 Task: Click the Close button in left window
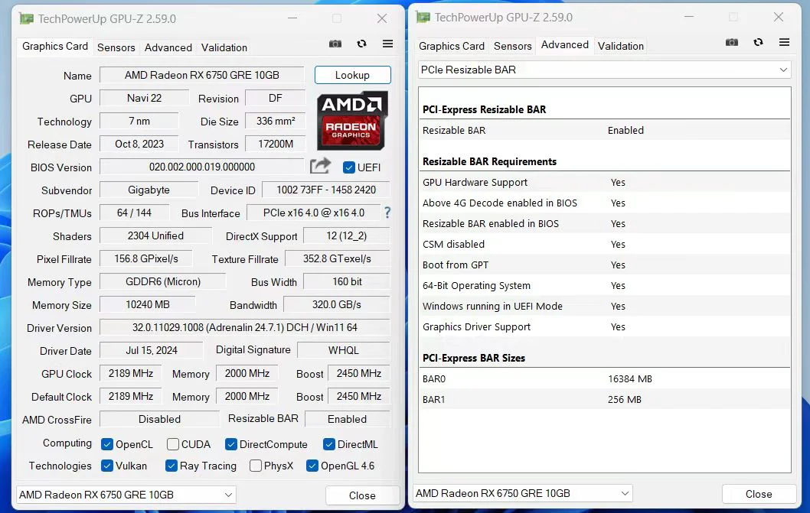coord(362,495)
